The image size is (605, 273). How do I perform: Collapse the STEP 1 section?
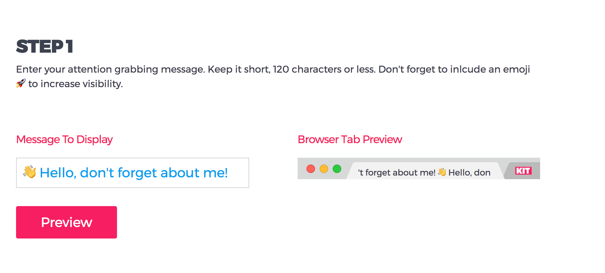pyautogui.click(x=45, y=46)
